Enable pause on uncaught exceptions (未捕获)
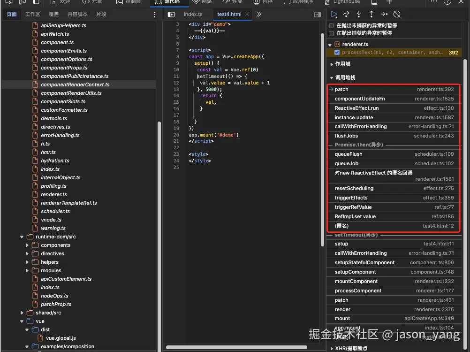Image resolution: width=470 pixels, height=352 pixels. coord(331,25)
